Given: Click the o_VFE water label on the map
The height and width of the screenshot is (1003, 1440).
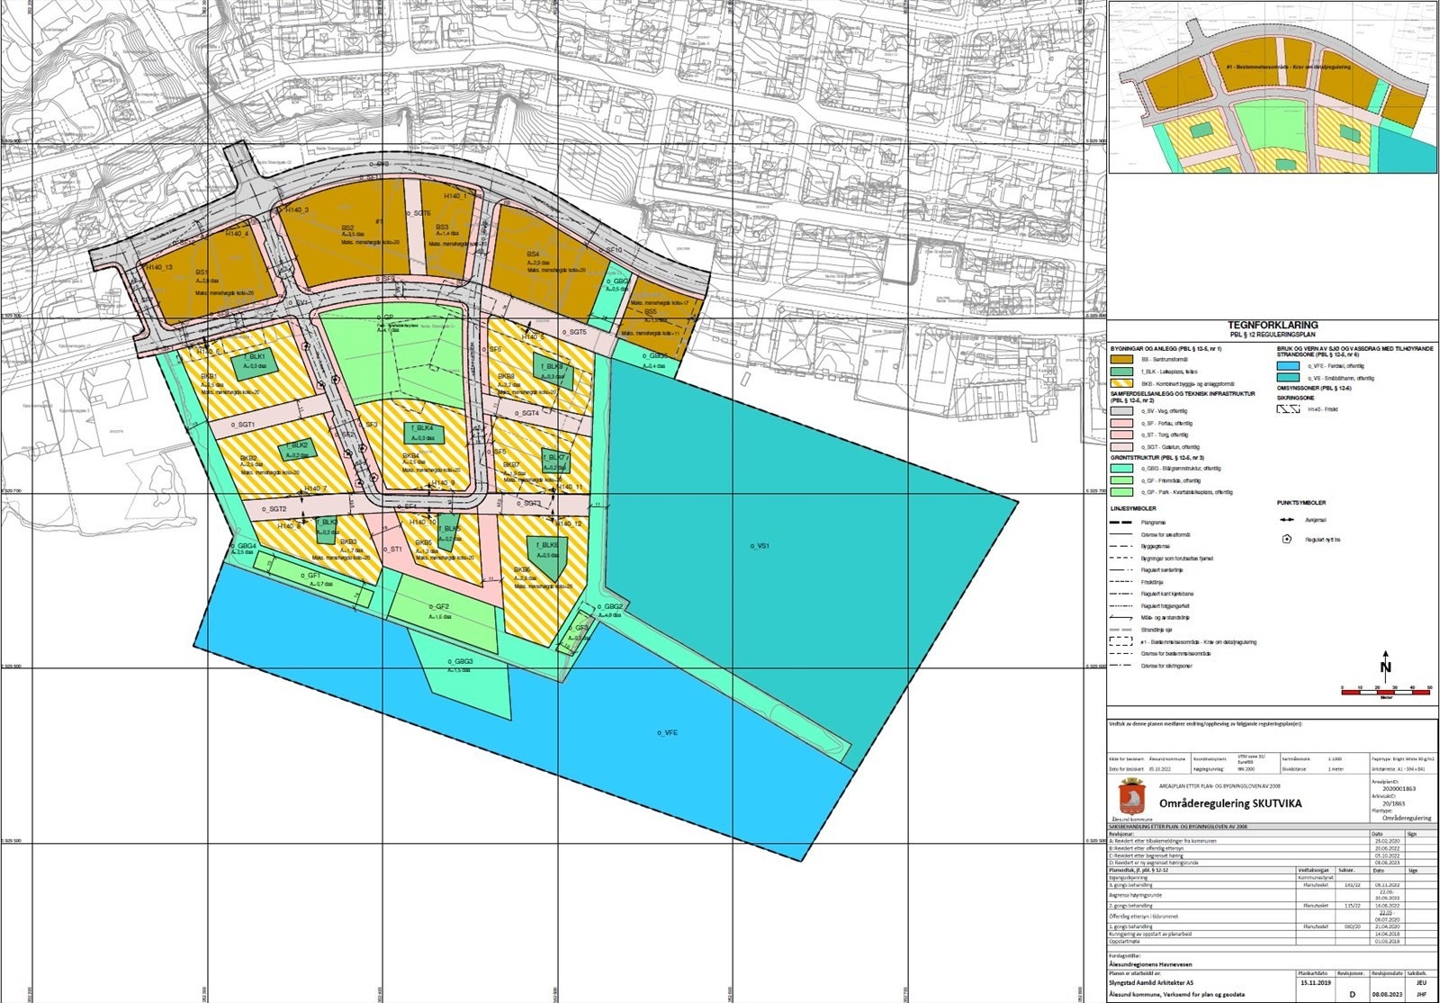Looking at the screenshot, I should (667, 733).
